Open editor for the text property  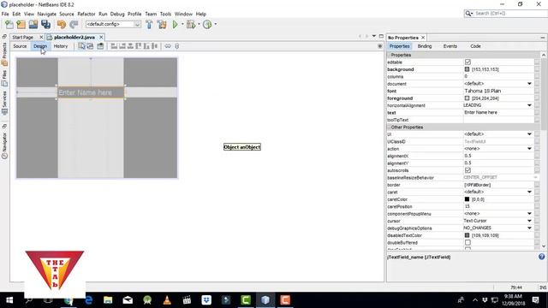(x=537, y=112)
